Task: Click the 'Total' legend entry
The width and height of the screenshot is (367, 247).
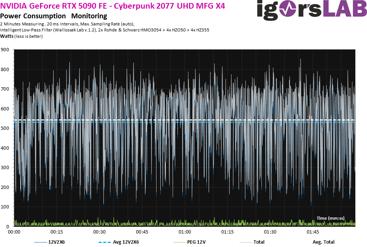Action: [252, 242]
